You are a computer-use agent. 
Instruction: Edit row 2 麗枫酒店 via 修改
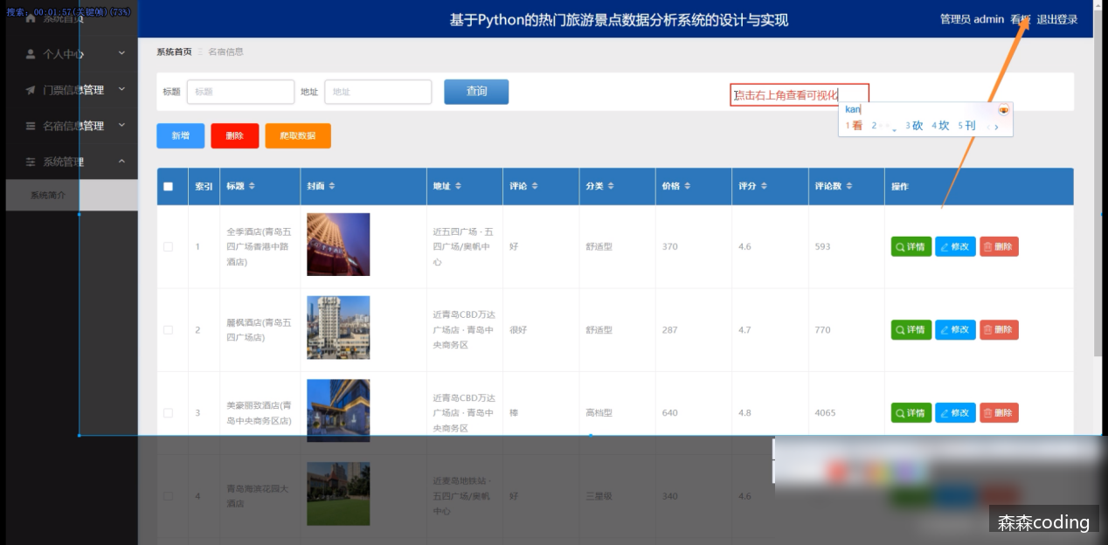[x=955, y=330]
